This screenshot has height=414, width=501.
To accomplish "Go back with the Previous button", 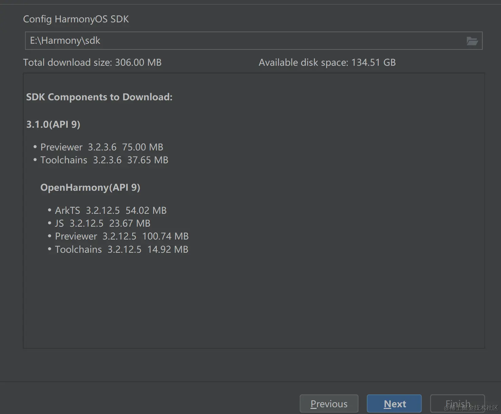I will tap(329, 403).
